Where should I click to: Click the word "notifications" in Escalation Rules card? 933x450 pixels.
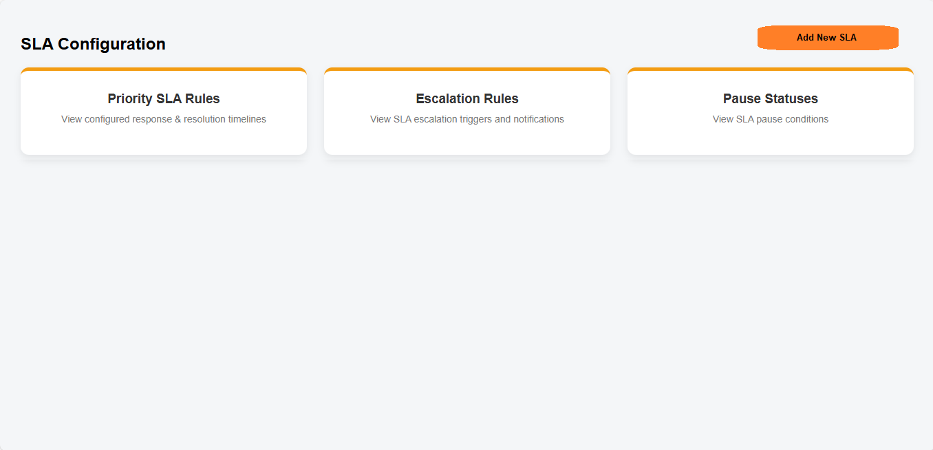coord(539,119)
